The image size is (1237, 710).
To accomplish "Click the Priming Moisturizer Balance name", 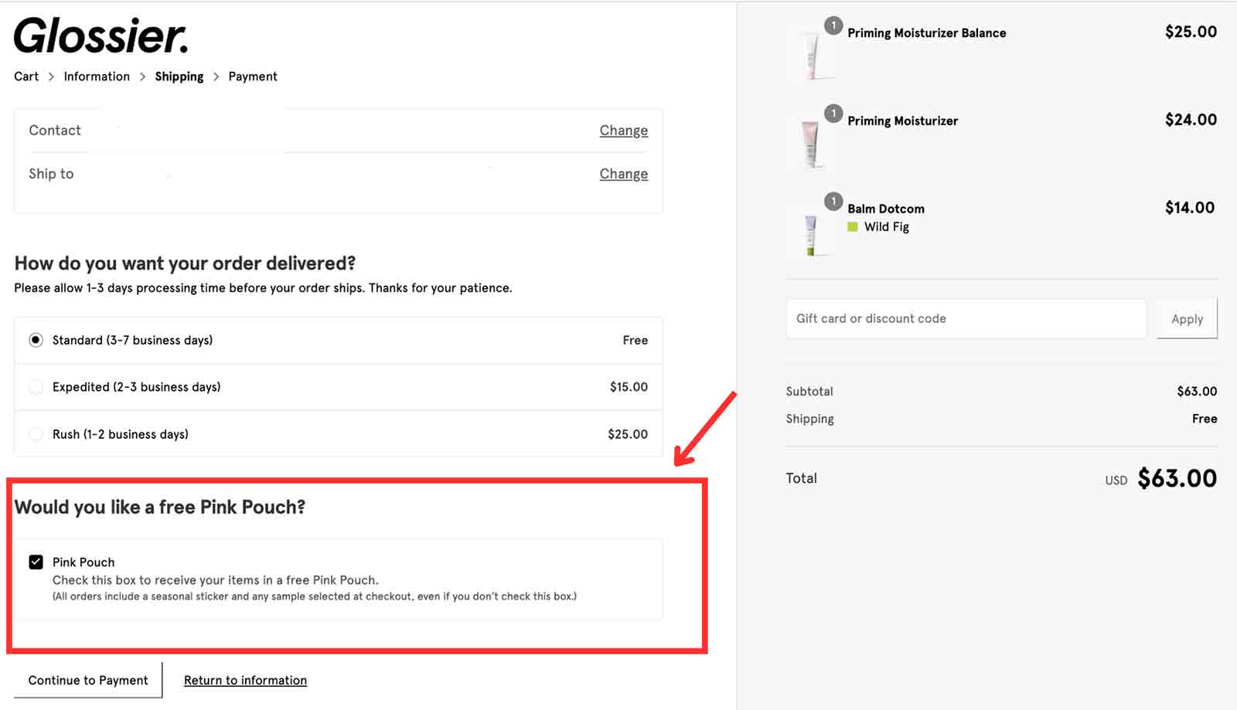I will [x=927, y=33].
